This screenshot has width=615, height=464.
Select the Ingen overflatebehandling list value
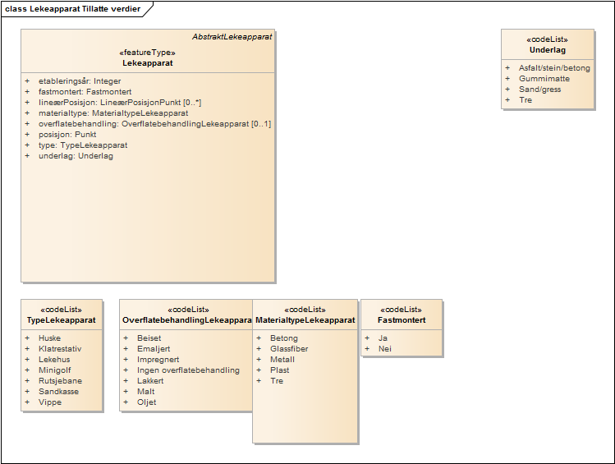click(188, 370)
